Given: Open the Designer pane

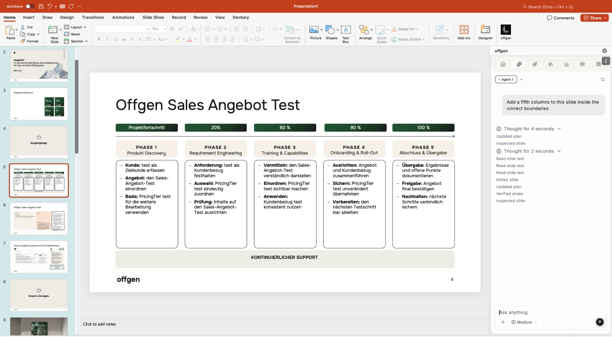Looking at the screenshot, I should (x=485, y=32).
